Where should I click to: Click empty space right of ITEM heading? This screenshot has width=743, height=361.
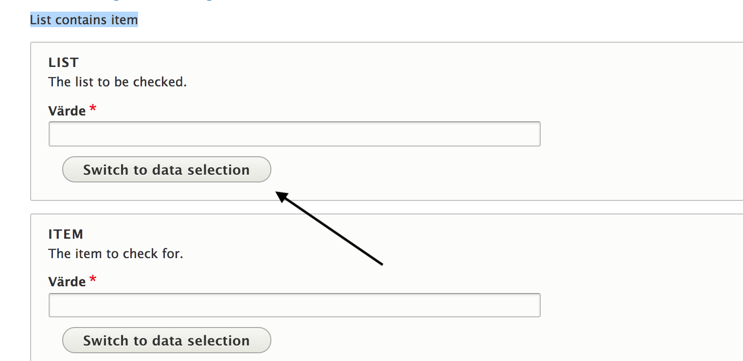340,234
